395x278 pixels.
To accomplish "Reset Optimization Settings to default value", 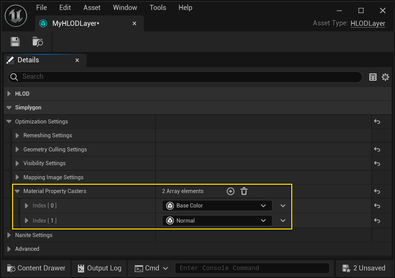I will 377,122.
